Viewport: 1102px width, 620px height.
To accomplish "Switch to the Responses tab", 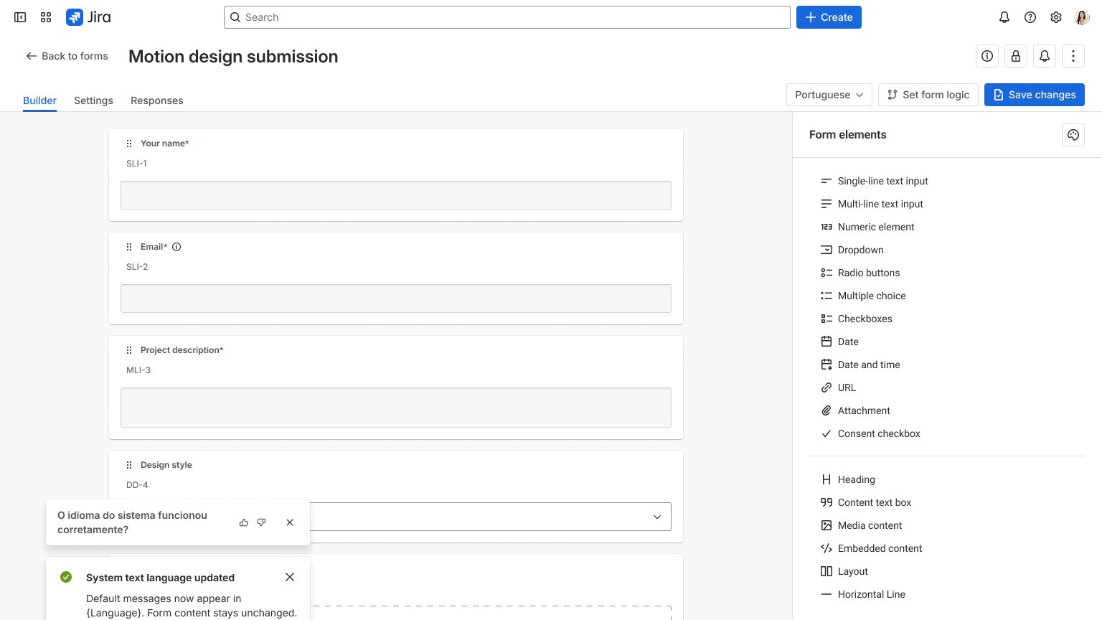I will (x=157, y=100).
